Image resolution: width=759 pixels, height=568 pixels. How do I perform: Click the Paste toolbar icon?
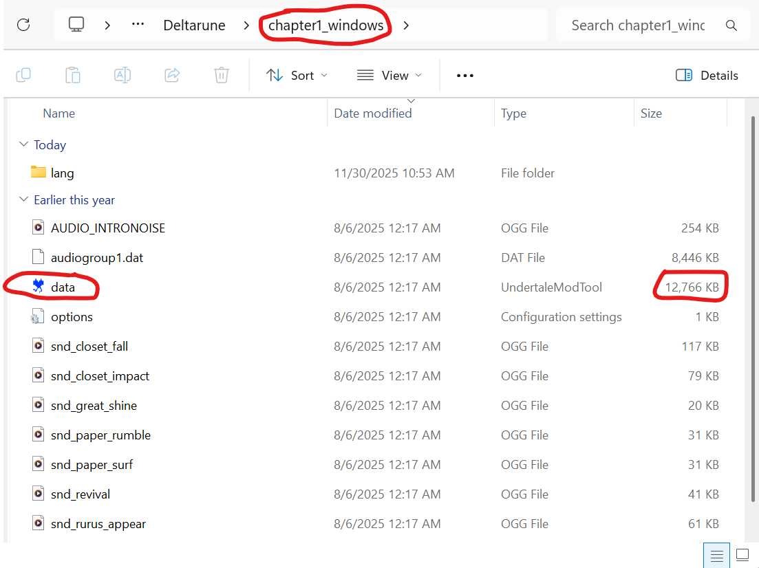[x=73, y=75]
